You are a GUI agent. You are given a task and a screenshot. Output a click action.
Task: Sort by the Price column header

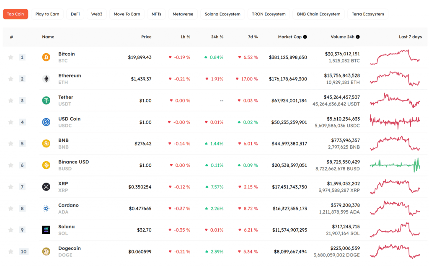(146, 37)
